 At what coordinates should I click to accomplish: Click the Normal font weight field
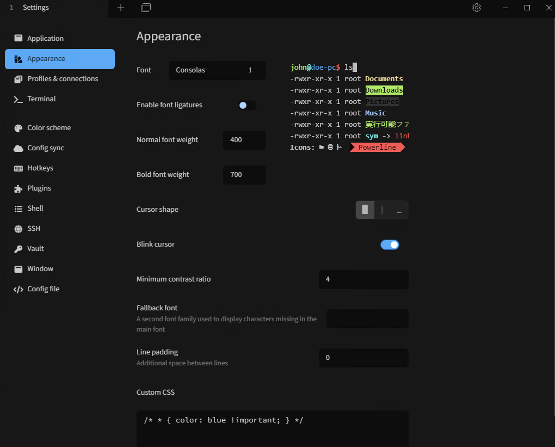pyautogui.click(x=244, y=140)
